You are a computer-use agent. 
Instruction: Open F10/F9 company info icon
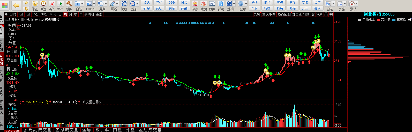tap(89, 3)
